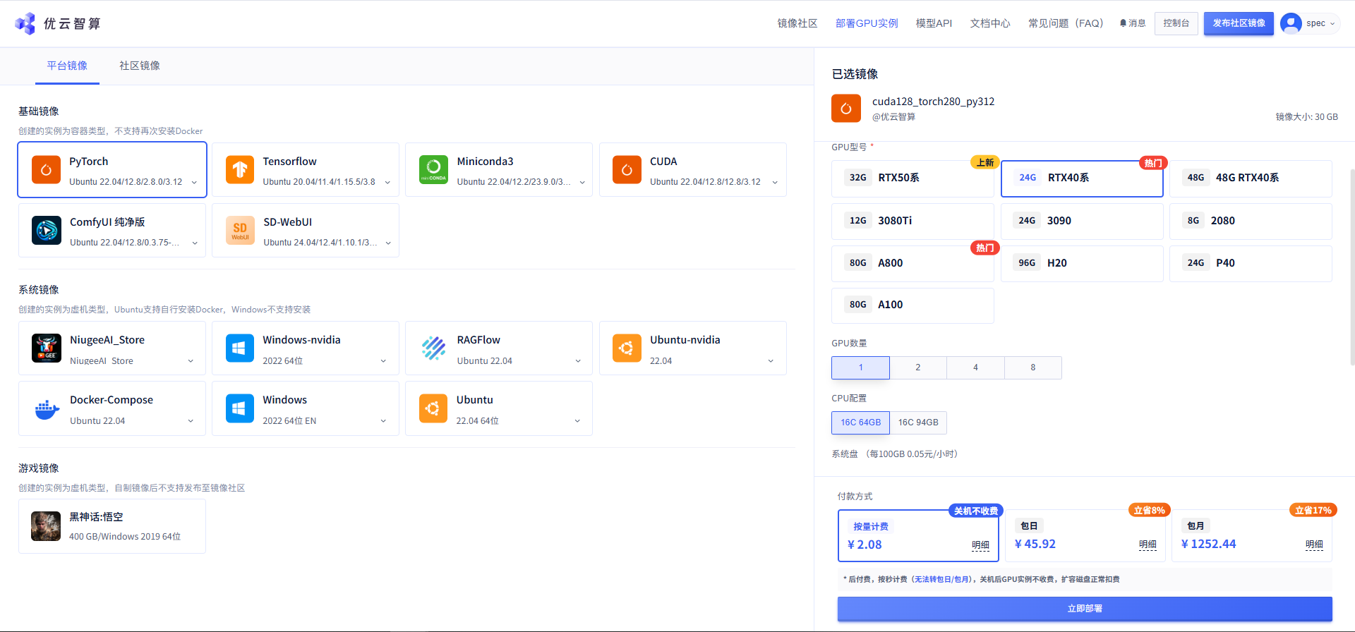
Task: Select GPU count 4
Action: (975, 367)
